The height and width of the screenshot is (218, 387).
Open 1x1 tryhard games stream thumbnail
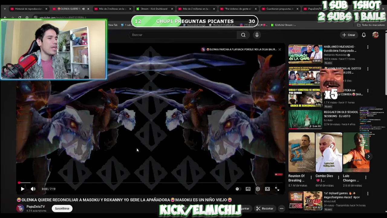pyautogui.click(x=305, y=201)
